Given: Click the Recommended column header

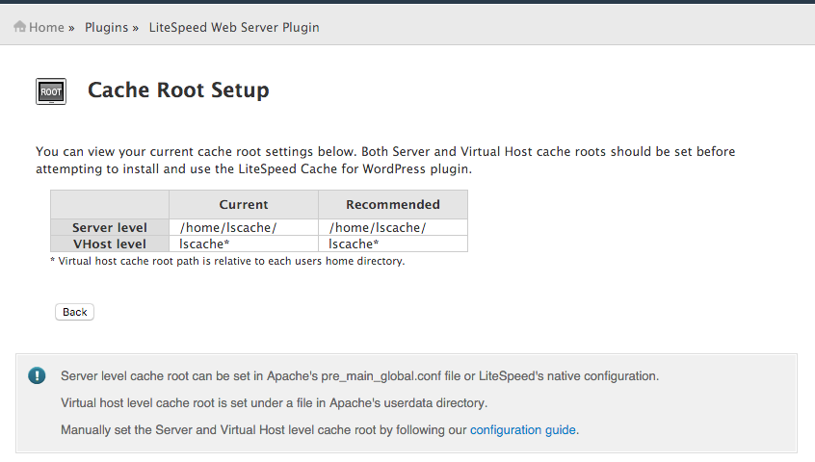Looking at the screenshot, I should coord(393,204).
